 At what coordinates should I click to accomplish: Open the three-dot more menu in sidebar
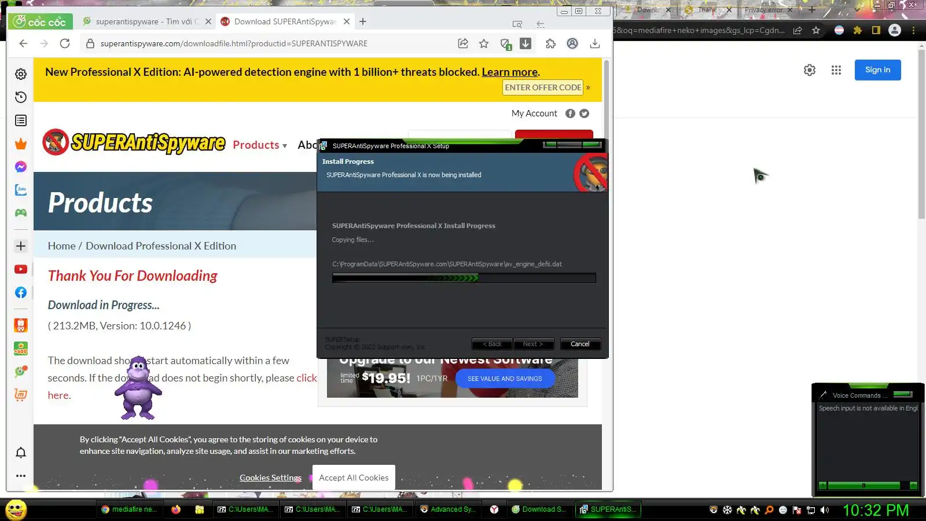21,476
